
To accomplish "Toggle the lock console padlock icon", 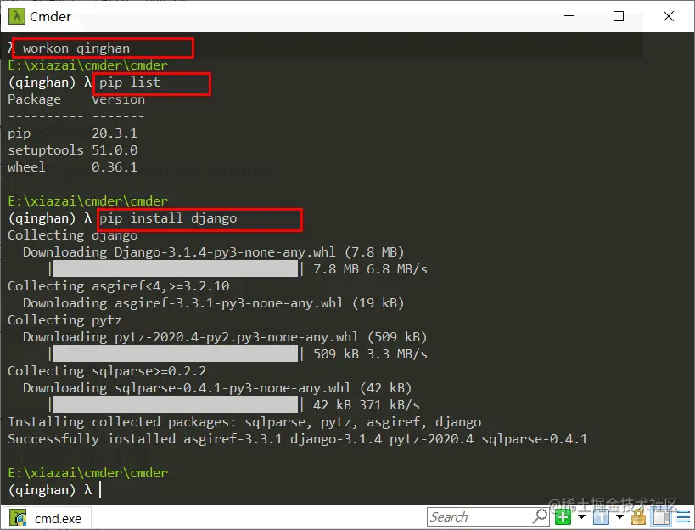I will [638, 517].
